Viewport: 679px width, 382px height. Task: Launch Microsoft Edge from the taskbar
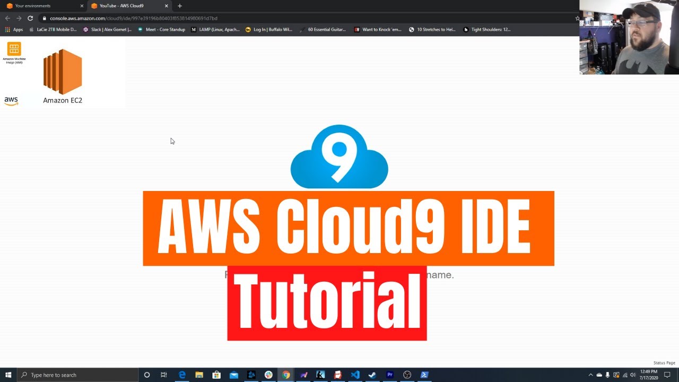tap(182, 375)
